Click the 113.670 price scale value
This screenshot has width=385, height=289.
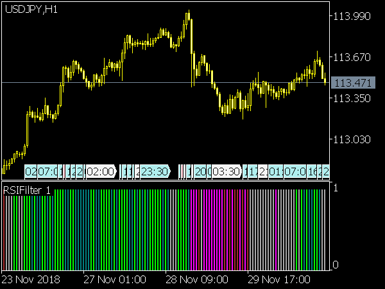352,58
